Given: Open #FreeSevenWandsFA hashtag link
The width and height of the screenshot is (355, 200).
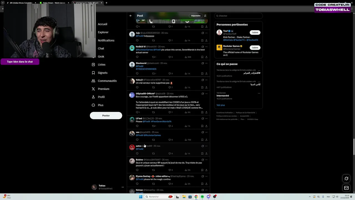Looking at the screenshot, I should point(161,122).
